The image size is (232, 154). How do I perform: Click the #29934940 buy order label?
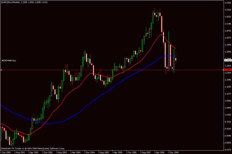(9, 60)
